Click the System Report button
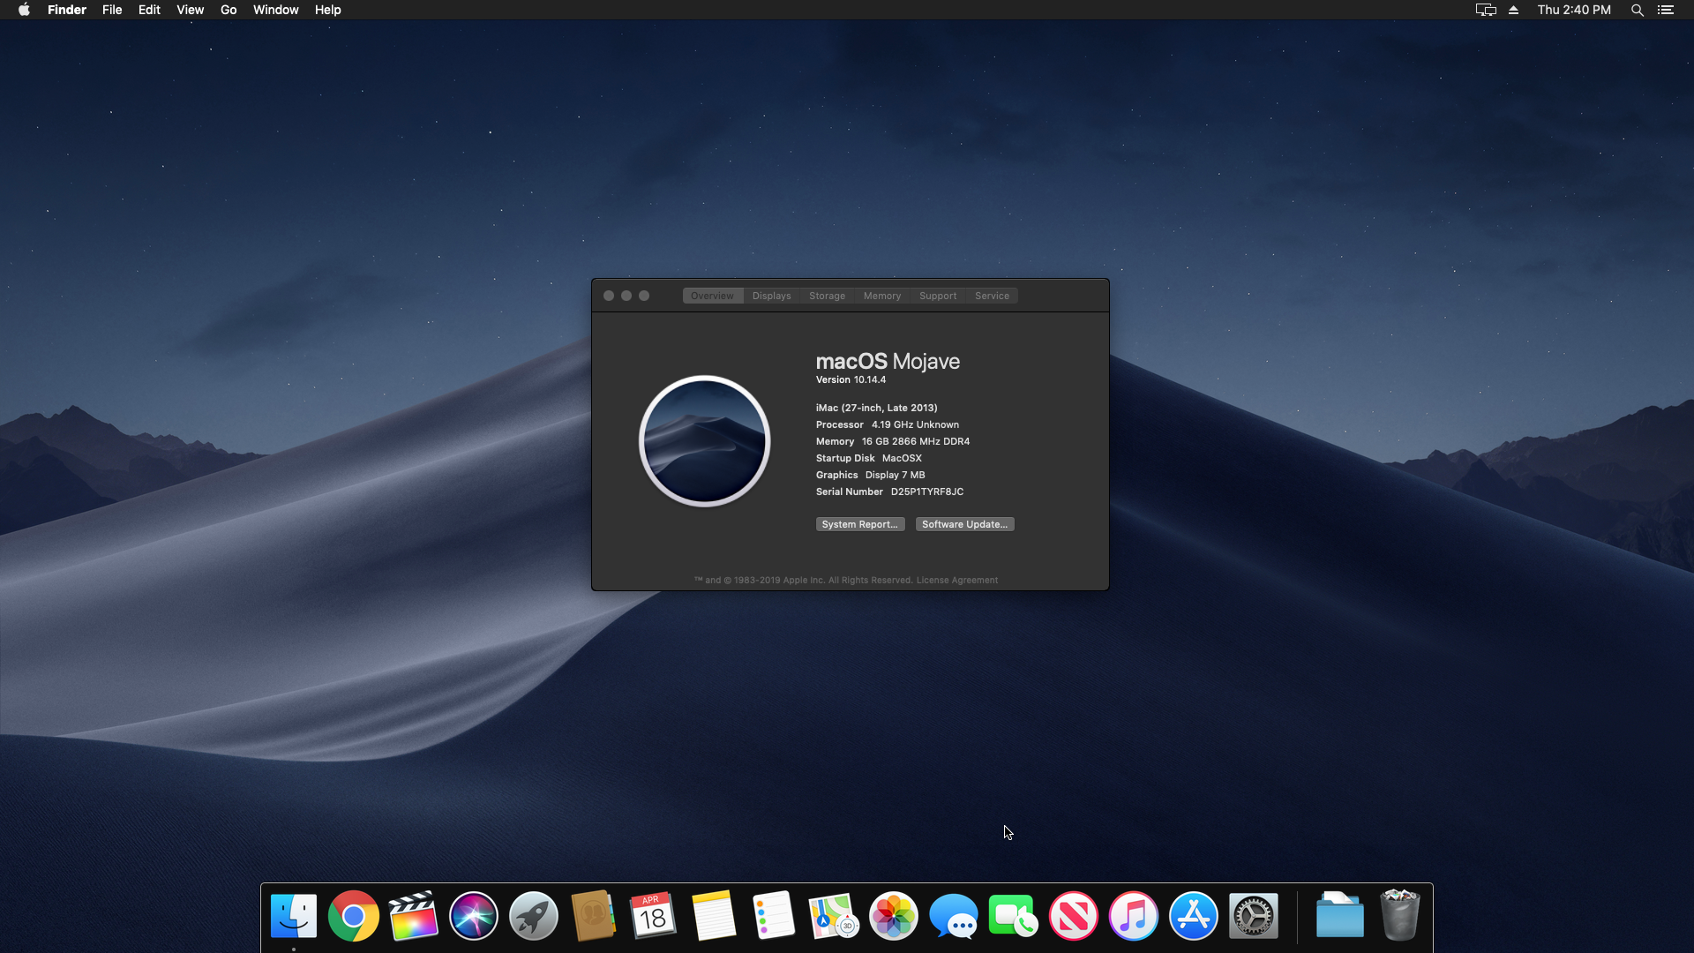This screenshot has width=1694, height=953. 859,523
